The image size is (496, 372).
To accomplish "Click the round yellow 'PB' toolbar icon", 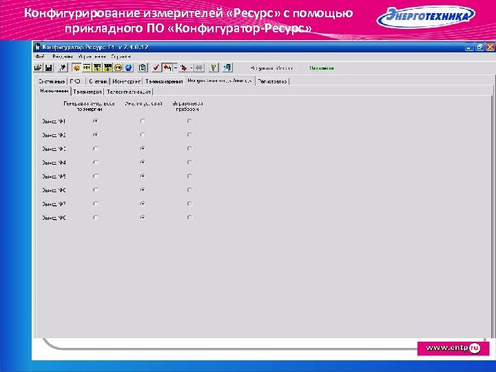I will [118, 68].
